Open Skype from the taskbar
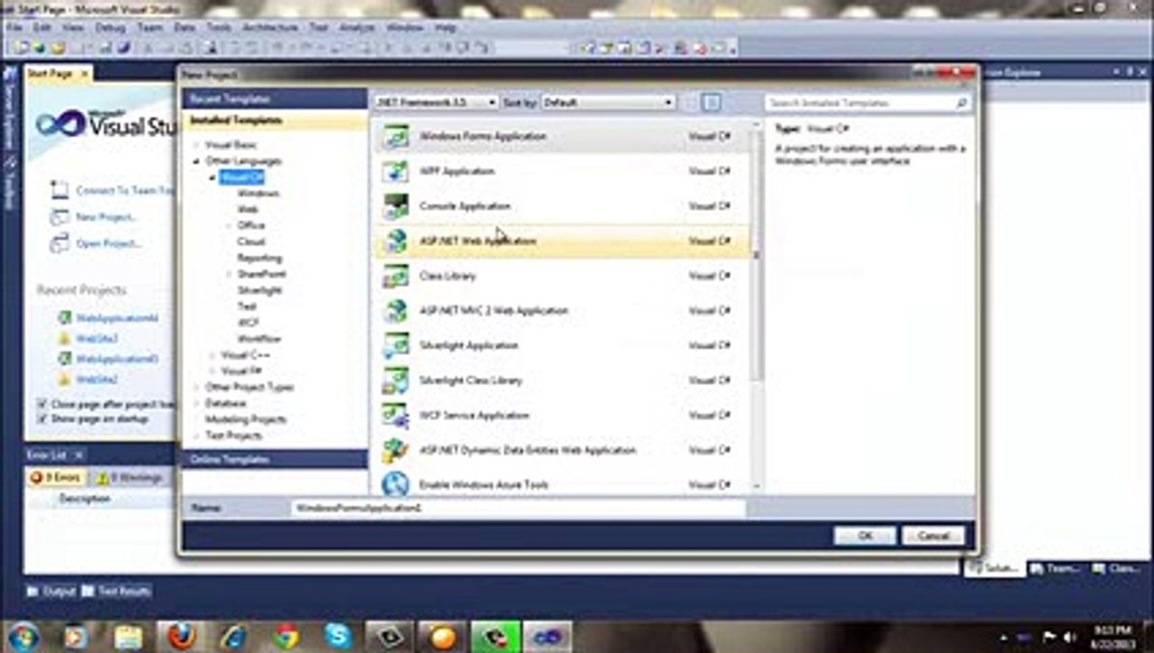 (338, 637)
